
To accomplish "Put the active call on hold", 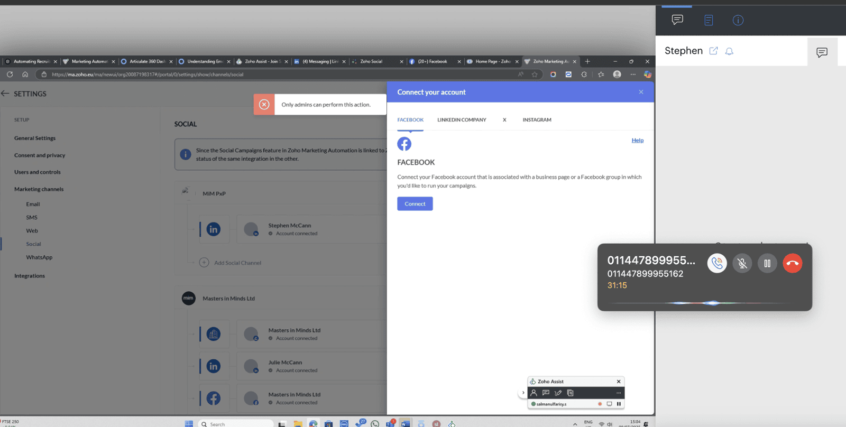I will click(767, 263).
